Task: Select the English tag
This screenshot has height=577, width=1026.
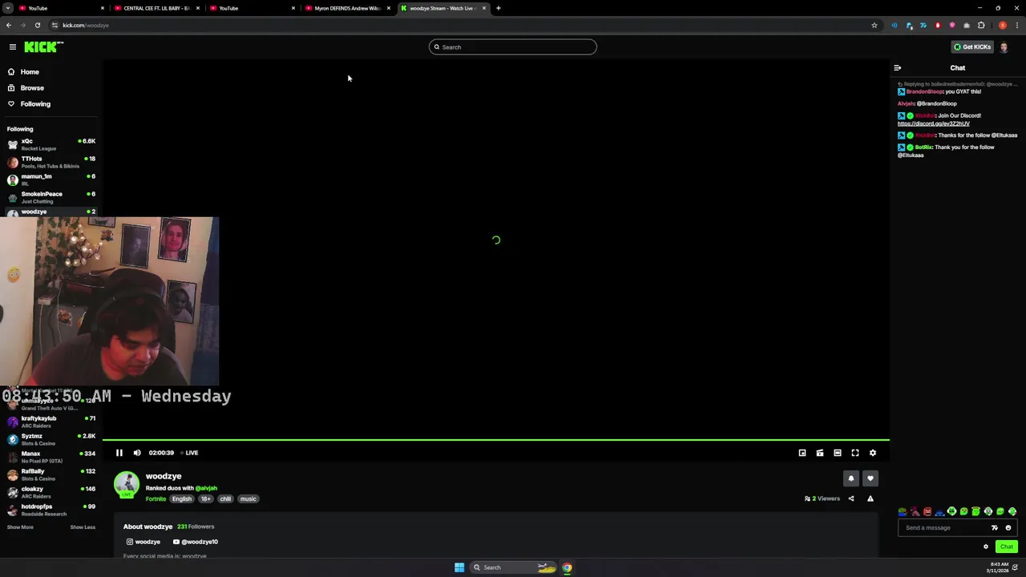Action: tap(182, 498)
